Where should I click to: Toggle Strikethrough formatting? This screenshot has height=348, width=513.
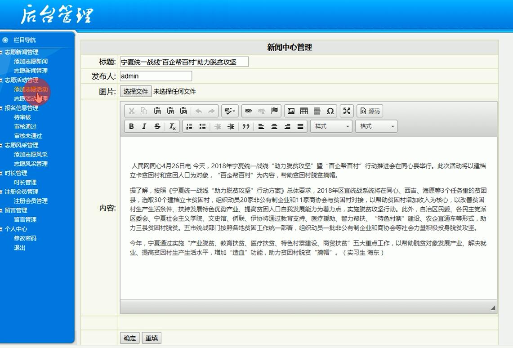157,126
